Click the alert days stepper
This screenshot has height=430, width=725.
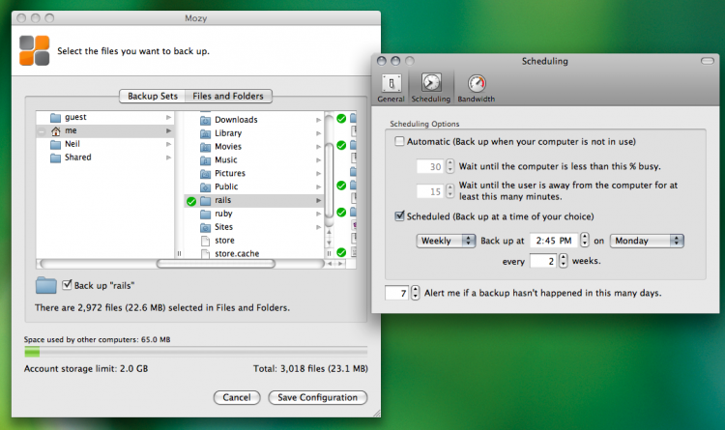[416, 293]
